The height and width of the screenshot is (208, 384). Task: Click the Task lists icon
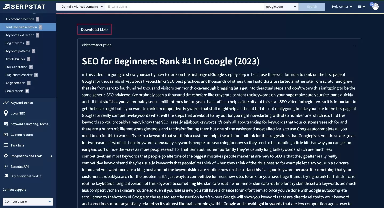[6, 145]
